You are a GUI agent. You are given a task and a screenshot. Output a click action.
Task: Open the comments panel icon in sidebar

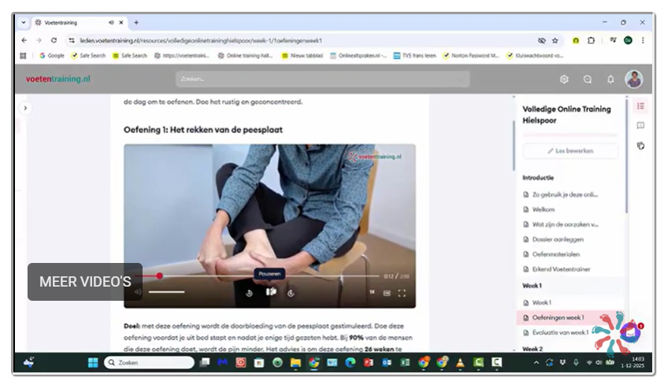point(640,125)
